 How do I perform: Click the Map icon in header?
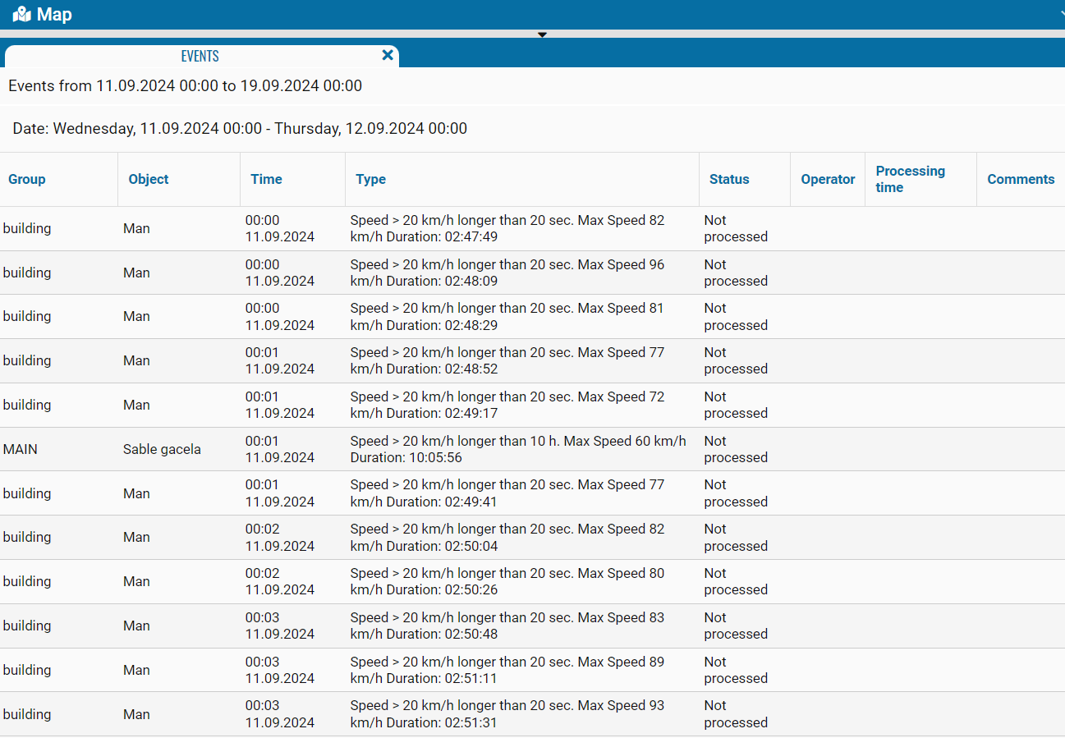click(21, 15)
